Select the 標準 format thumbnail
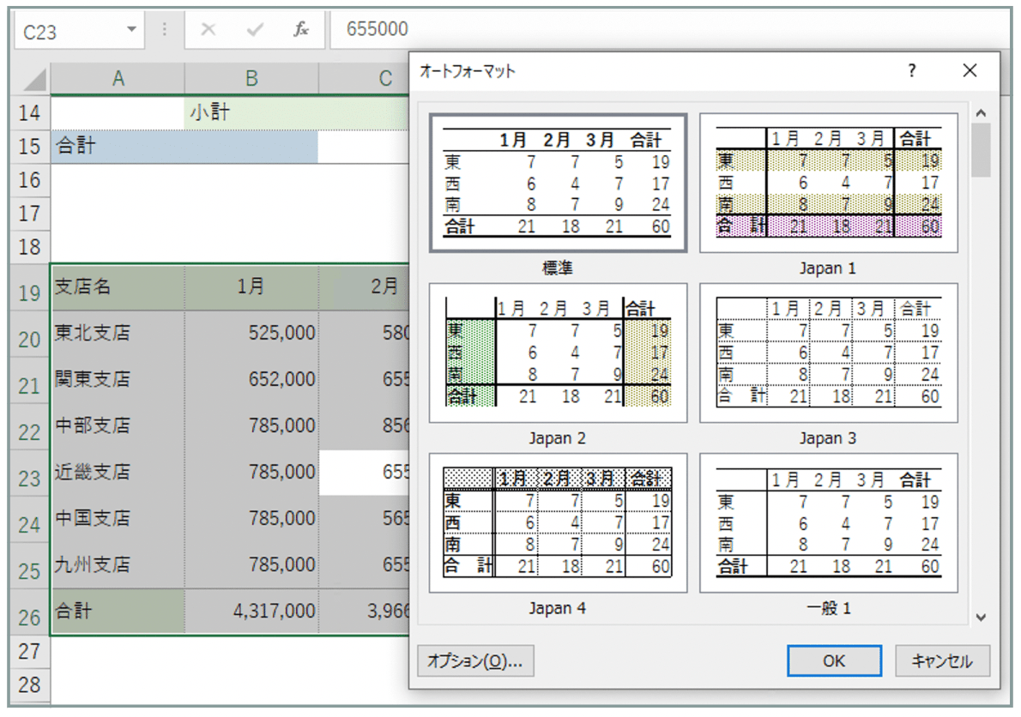Image resolution: width=1021 pixels, height=717 pixels. (x=558, y=184)
